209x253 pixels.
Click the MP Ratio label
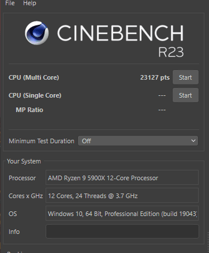(x=29, y=110)
